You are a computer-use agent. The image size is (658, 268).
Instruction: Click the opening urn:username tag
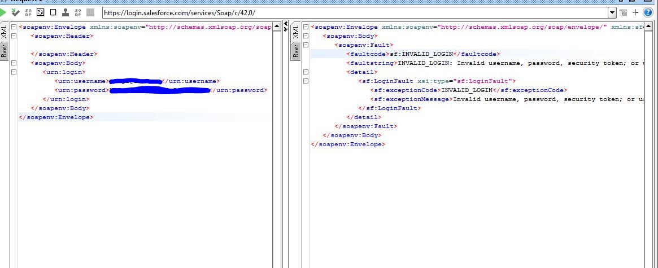pyautogui.click(x=81, y=81)
